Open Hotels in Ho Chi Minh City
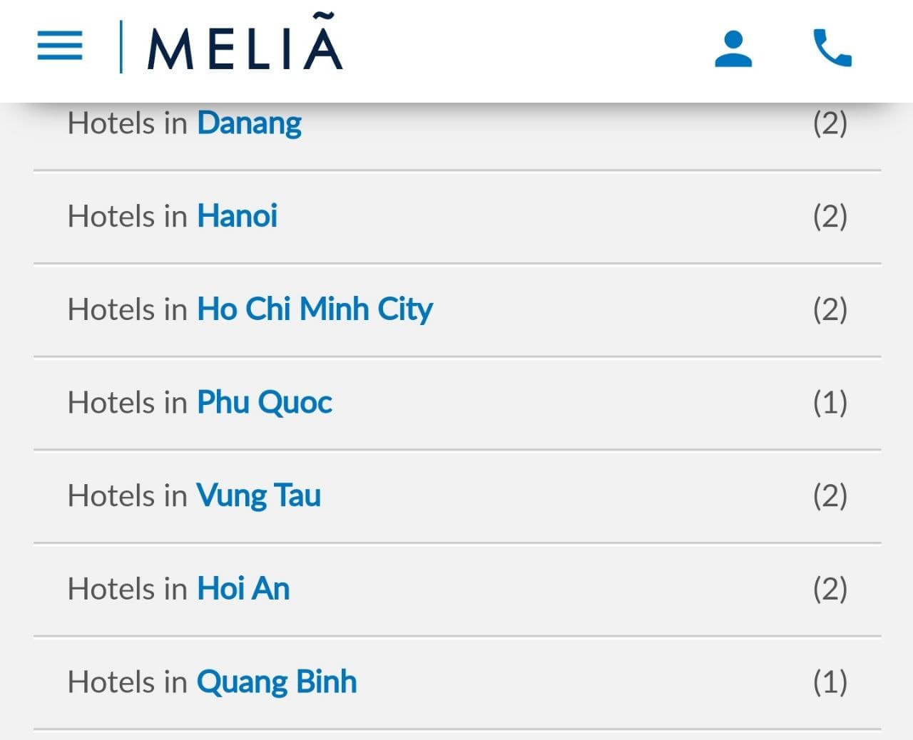 tap(315, 309)
